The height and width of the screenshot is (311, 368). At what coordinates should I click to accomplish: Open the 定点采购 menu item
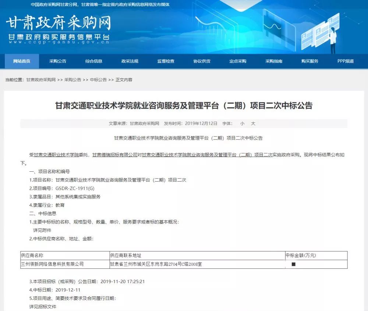(238, 61)
